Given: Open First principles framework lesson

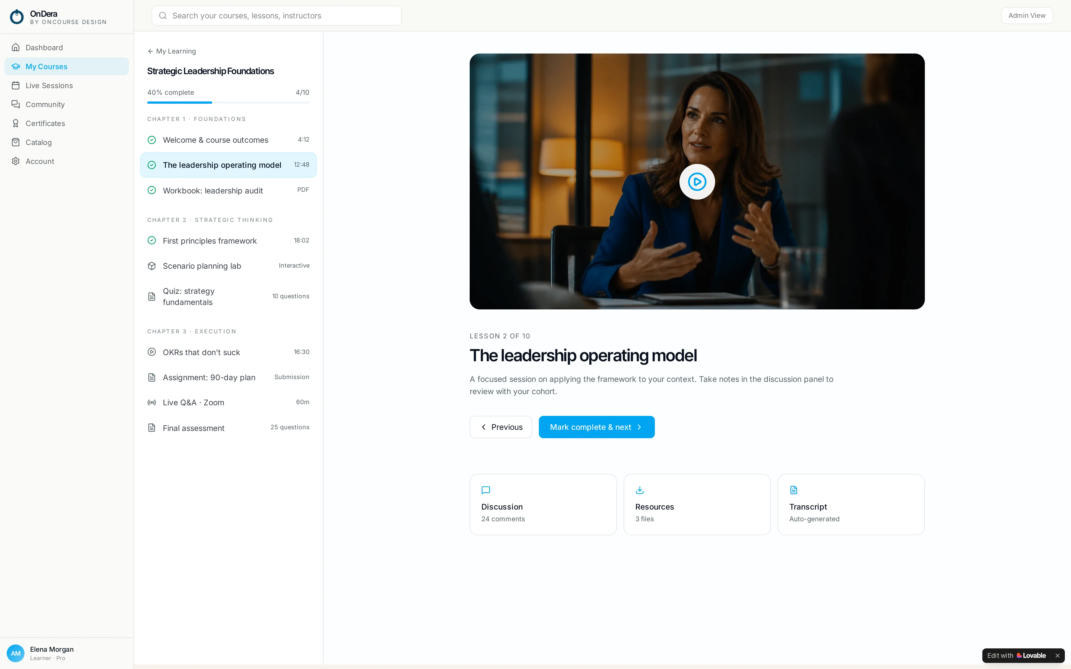Looking at the screenshot, I should [x=228, y=240].
